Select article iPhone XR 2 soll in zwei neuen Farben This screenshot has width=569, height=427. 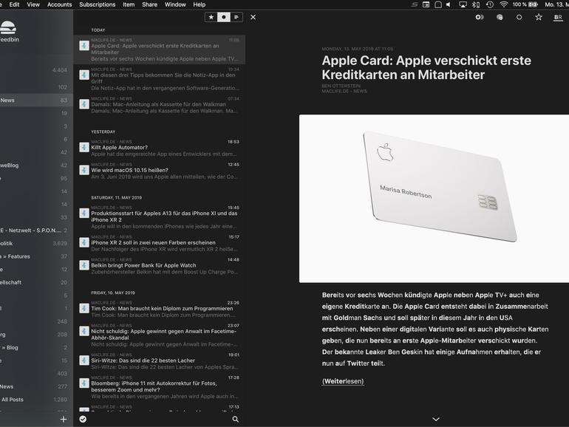pos(160,243)
